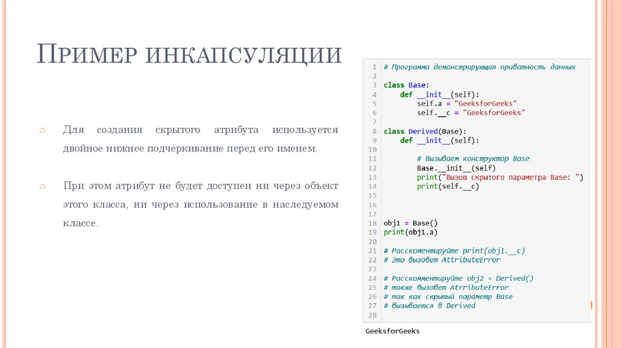Click the code line self.a = "GeeksforGeeks"
The width and height of the screenshot is (621, 348).
pyautogui.click(x=467, y=104)
